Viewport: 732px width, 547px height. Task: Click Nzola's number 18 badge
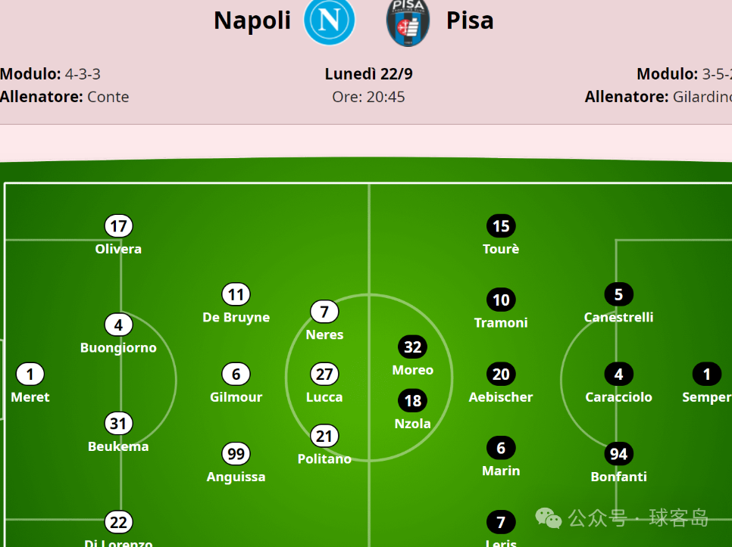pos(413,401)
